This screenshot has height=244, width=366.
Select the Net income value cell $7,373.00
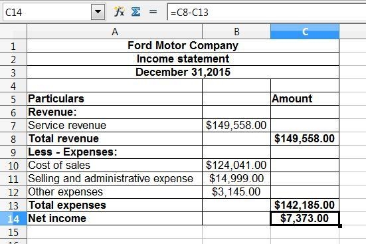[x=305, y=219]
